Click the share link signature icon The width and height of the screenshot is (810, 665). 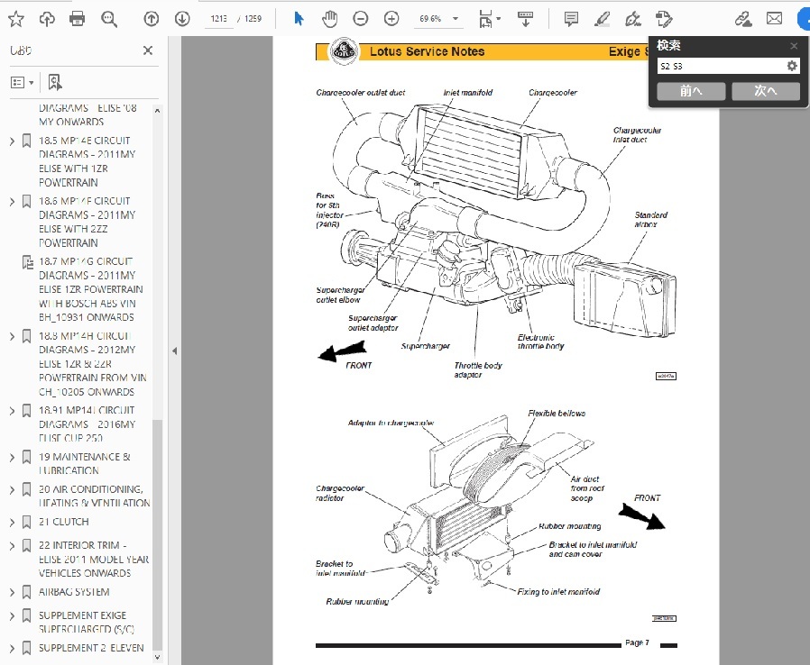(743, 19)
